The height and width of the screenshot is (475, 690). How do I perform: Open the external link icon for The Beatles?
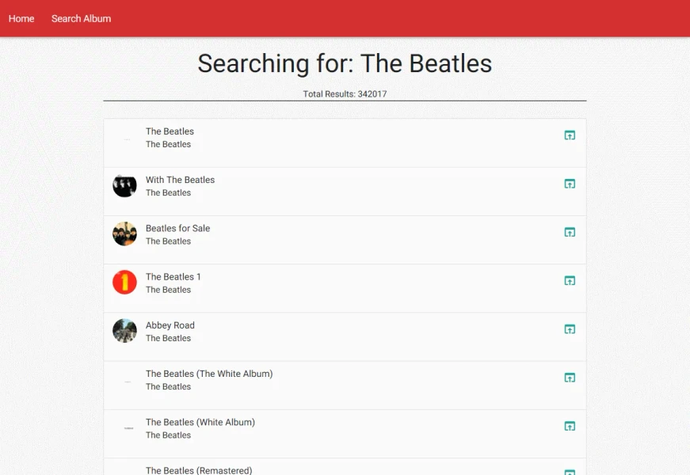click(x=570, y=135)
